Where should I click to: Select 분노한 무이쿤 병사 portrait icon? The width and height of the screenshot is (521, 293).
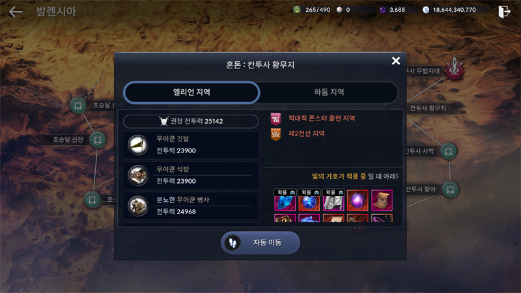pos(138,206)
